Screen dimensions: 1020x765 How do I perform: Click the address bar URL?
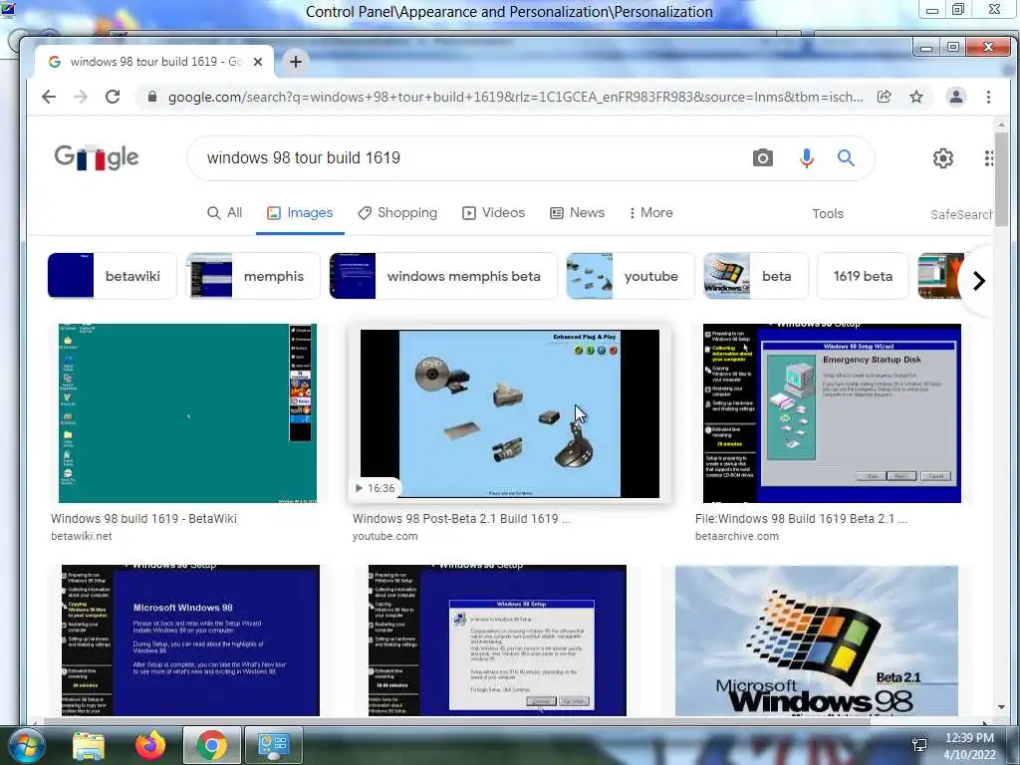coord(515,97)
